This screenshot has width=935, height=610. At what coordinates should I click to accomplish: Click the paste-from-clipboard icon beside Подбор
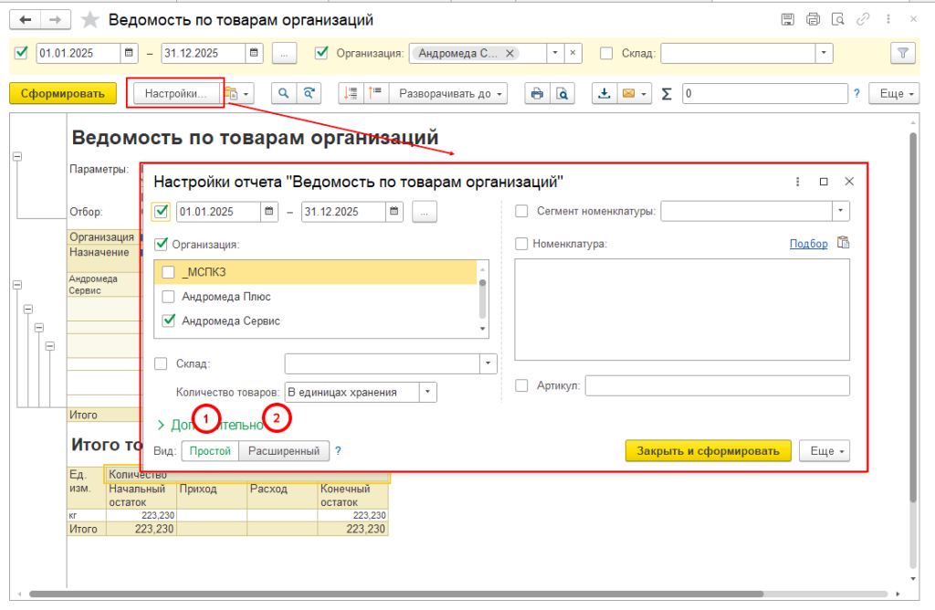[843, 243]
